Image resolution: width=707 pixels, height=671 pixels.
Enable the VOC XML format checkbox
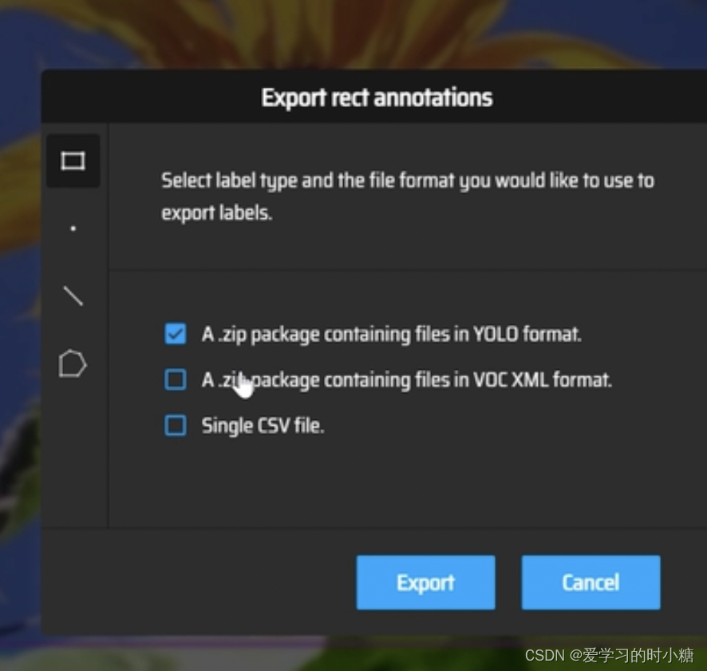coord(176,379)
